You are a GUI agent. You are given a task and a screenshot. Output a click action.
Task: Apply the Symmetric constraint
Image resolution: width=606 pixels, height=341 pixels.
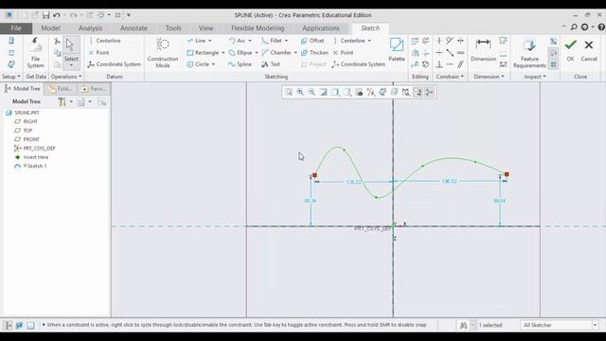coord(460,41)
